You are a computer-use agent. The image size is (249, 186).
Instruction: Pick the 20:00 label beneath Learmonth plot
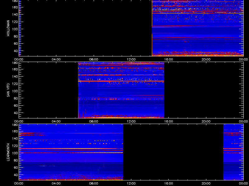(x=206, y=184)
